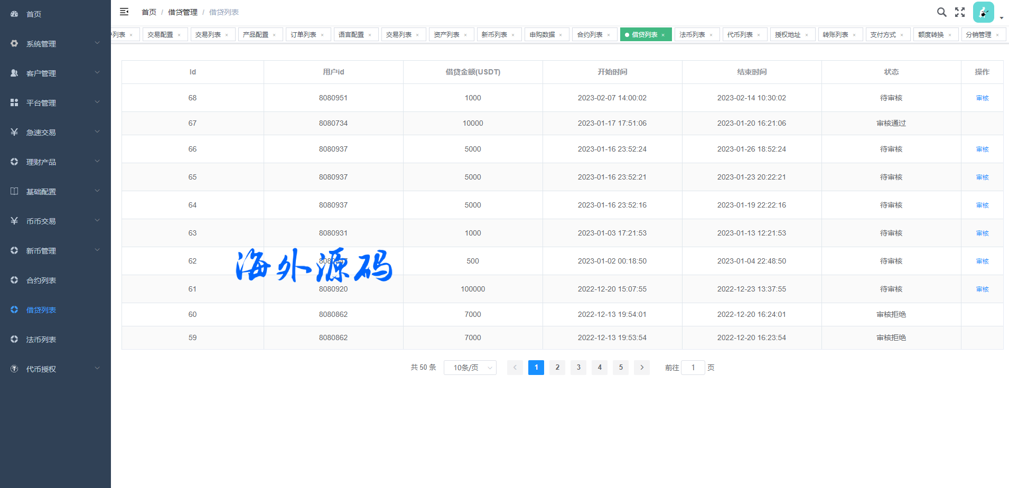
Task: Close the 交易配置 tab
Action: pyautogui.click(x=179, y=35)
